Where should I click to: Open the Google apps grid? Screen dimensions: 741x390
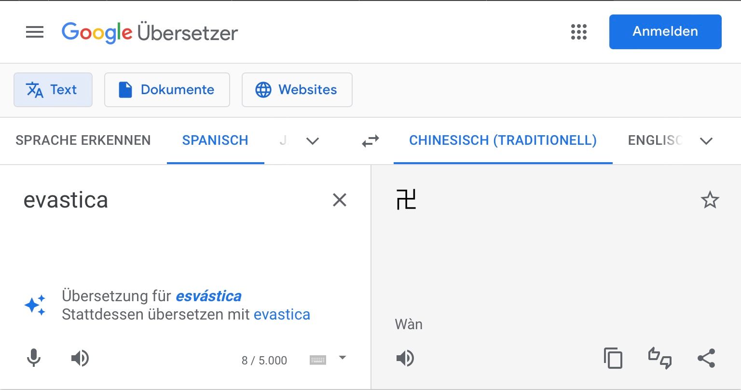pos(578,32)
